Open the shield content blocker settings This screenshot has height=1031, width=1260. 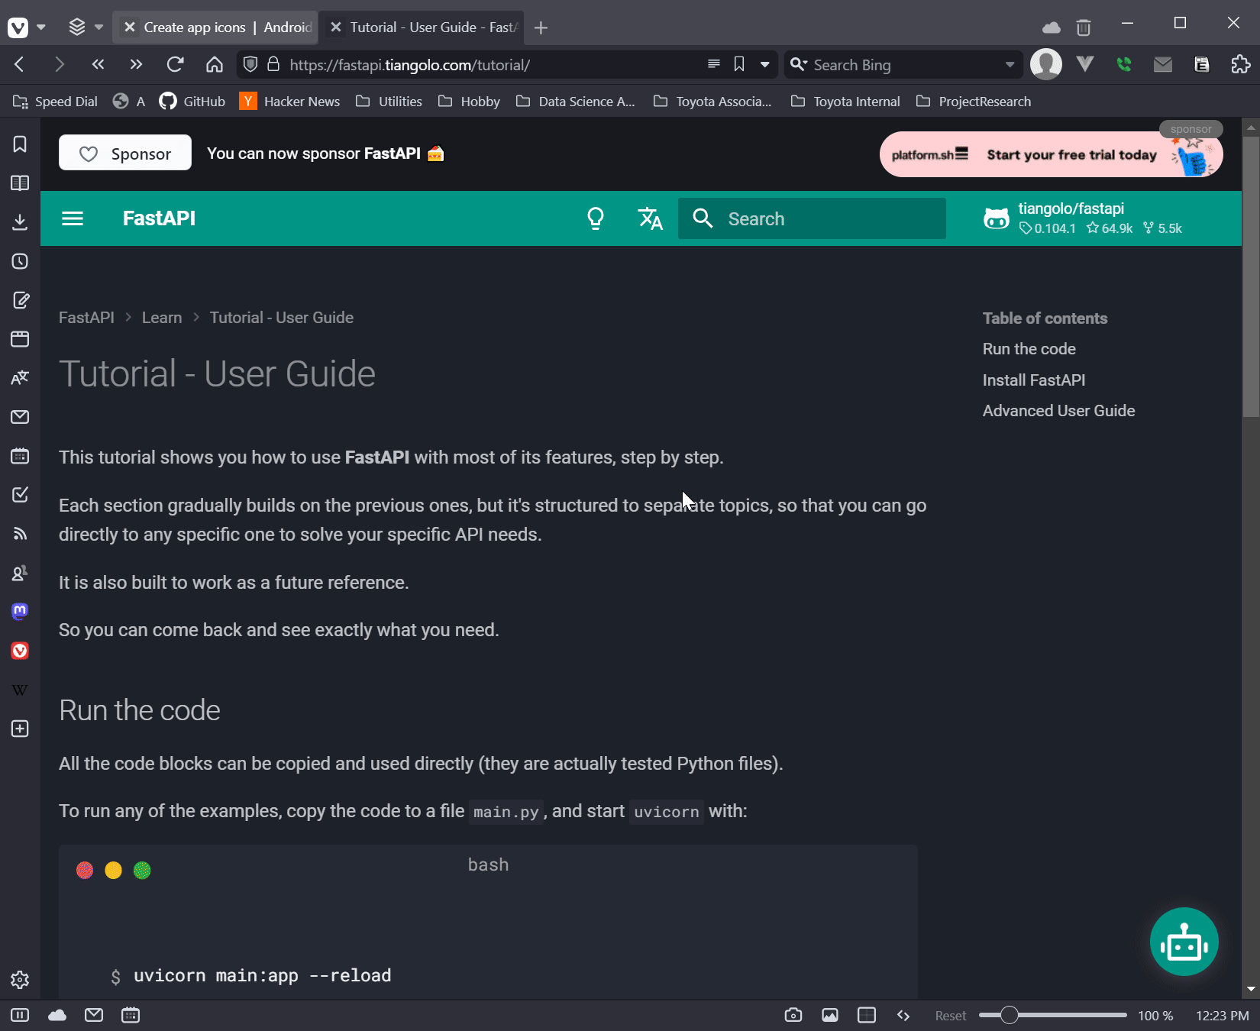pyautogui.click(x=250, y=64)
